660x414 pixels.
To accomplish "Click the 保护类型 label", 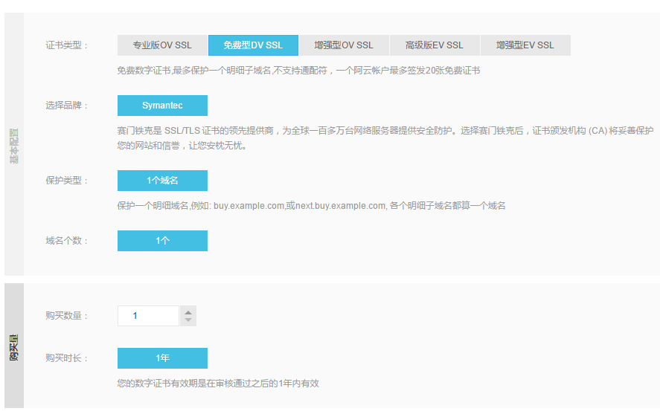I will click(x=66, y=181).
